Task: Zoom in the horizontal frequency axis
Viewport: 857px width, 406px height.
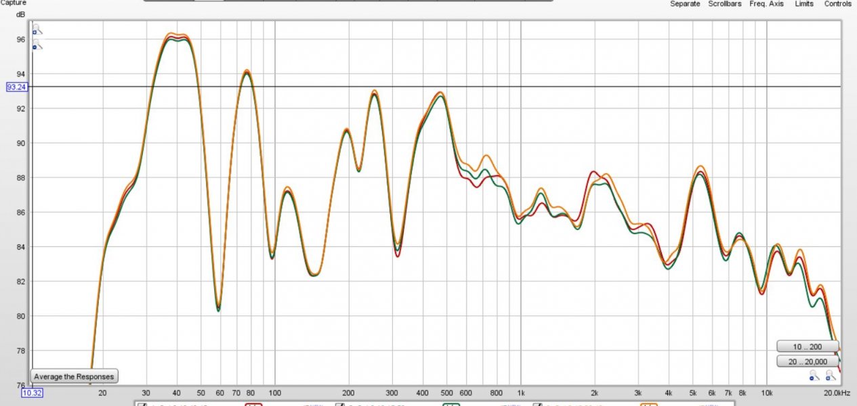Action: click(831, 375)
